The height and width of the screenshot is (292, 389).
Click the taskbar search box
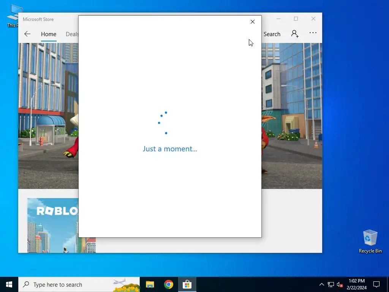(79, 284)
